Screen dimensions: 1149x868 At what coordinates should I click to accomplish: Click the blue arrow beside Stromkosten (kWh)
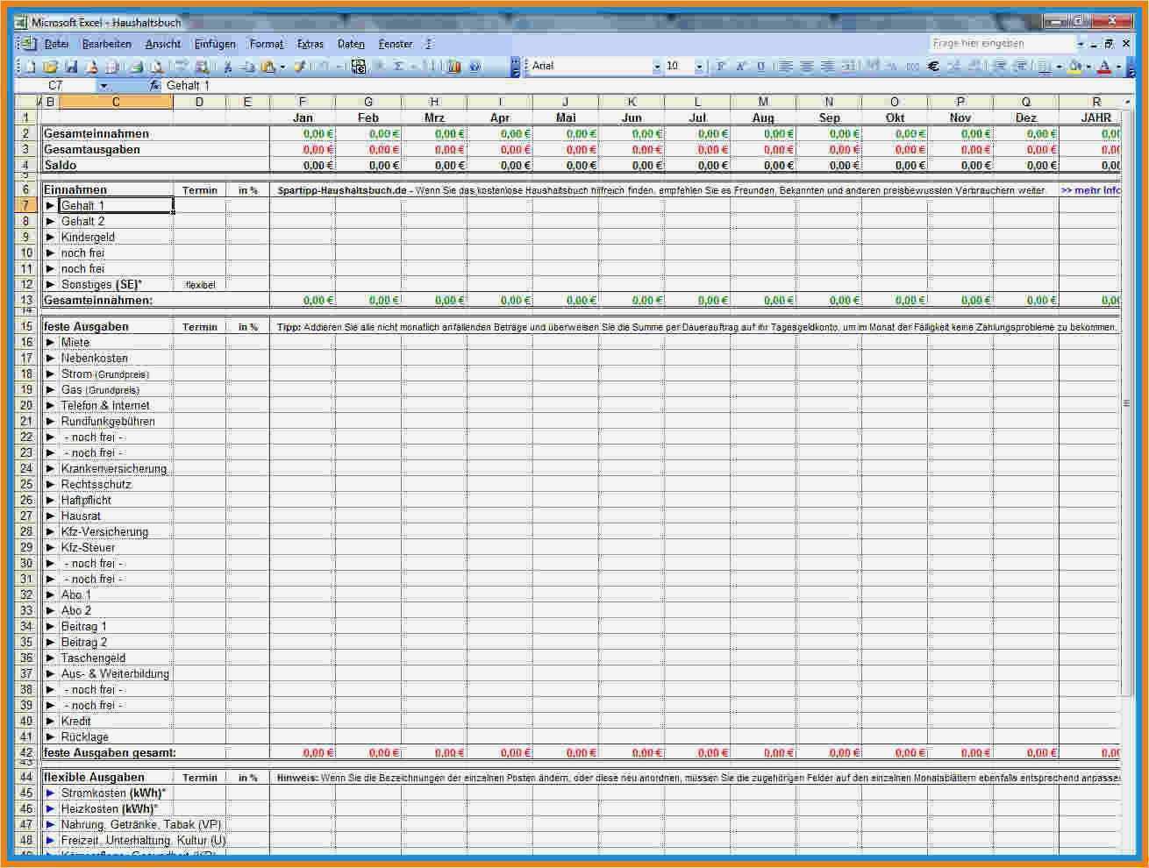(x=51, y=793)
